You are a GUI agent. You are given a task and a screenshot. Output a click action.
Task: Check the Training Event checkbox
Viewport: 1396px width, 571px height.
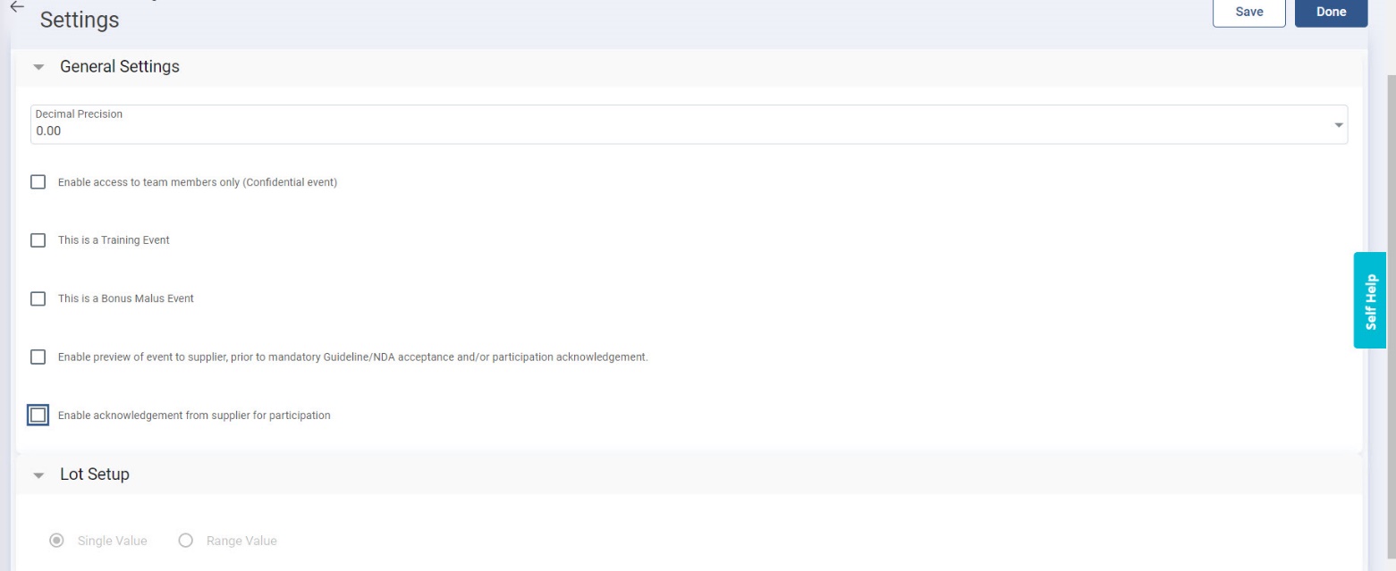pos(38,240)
